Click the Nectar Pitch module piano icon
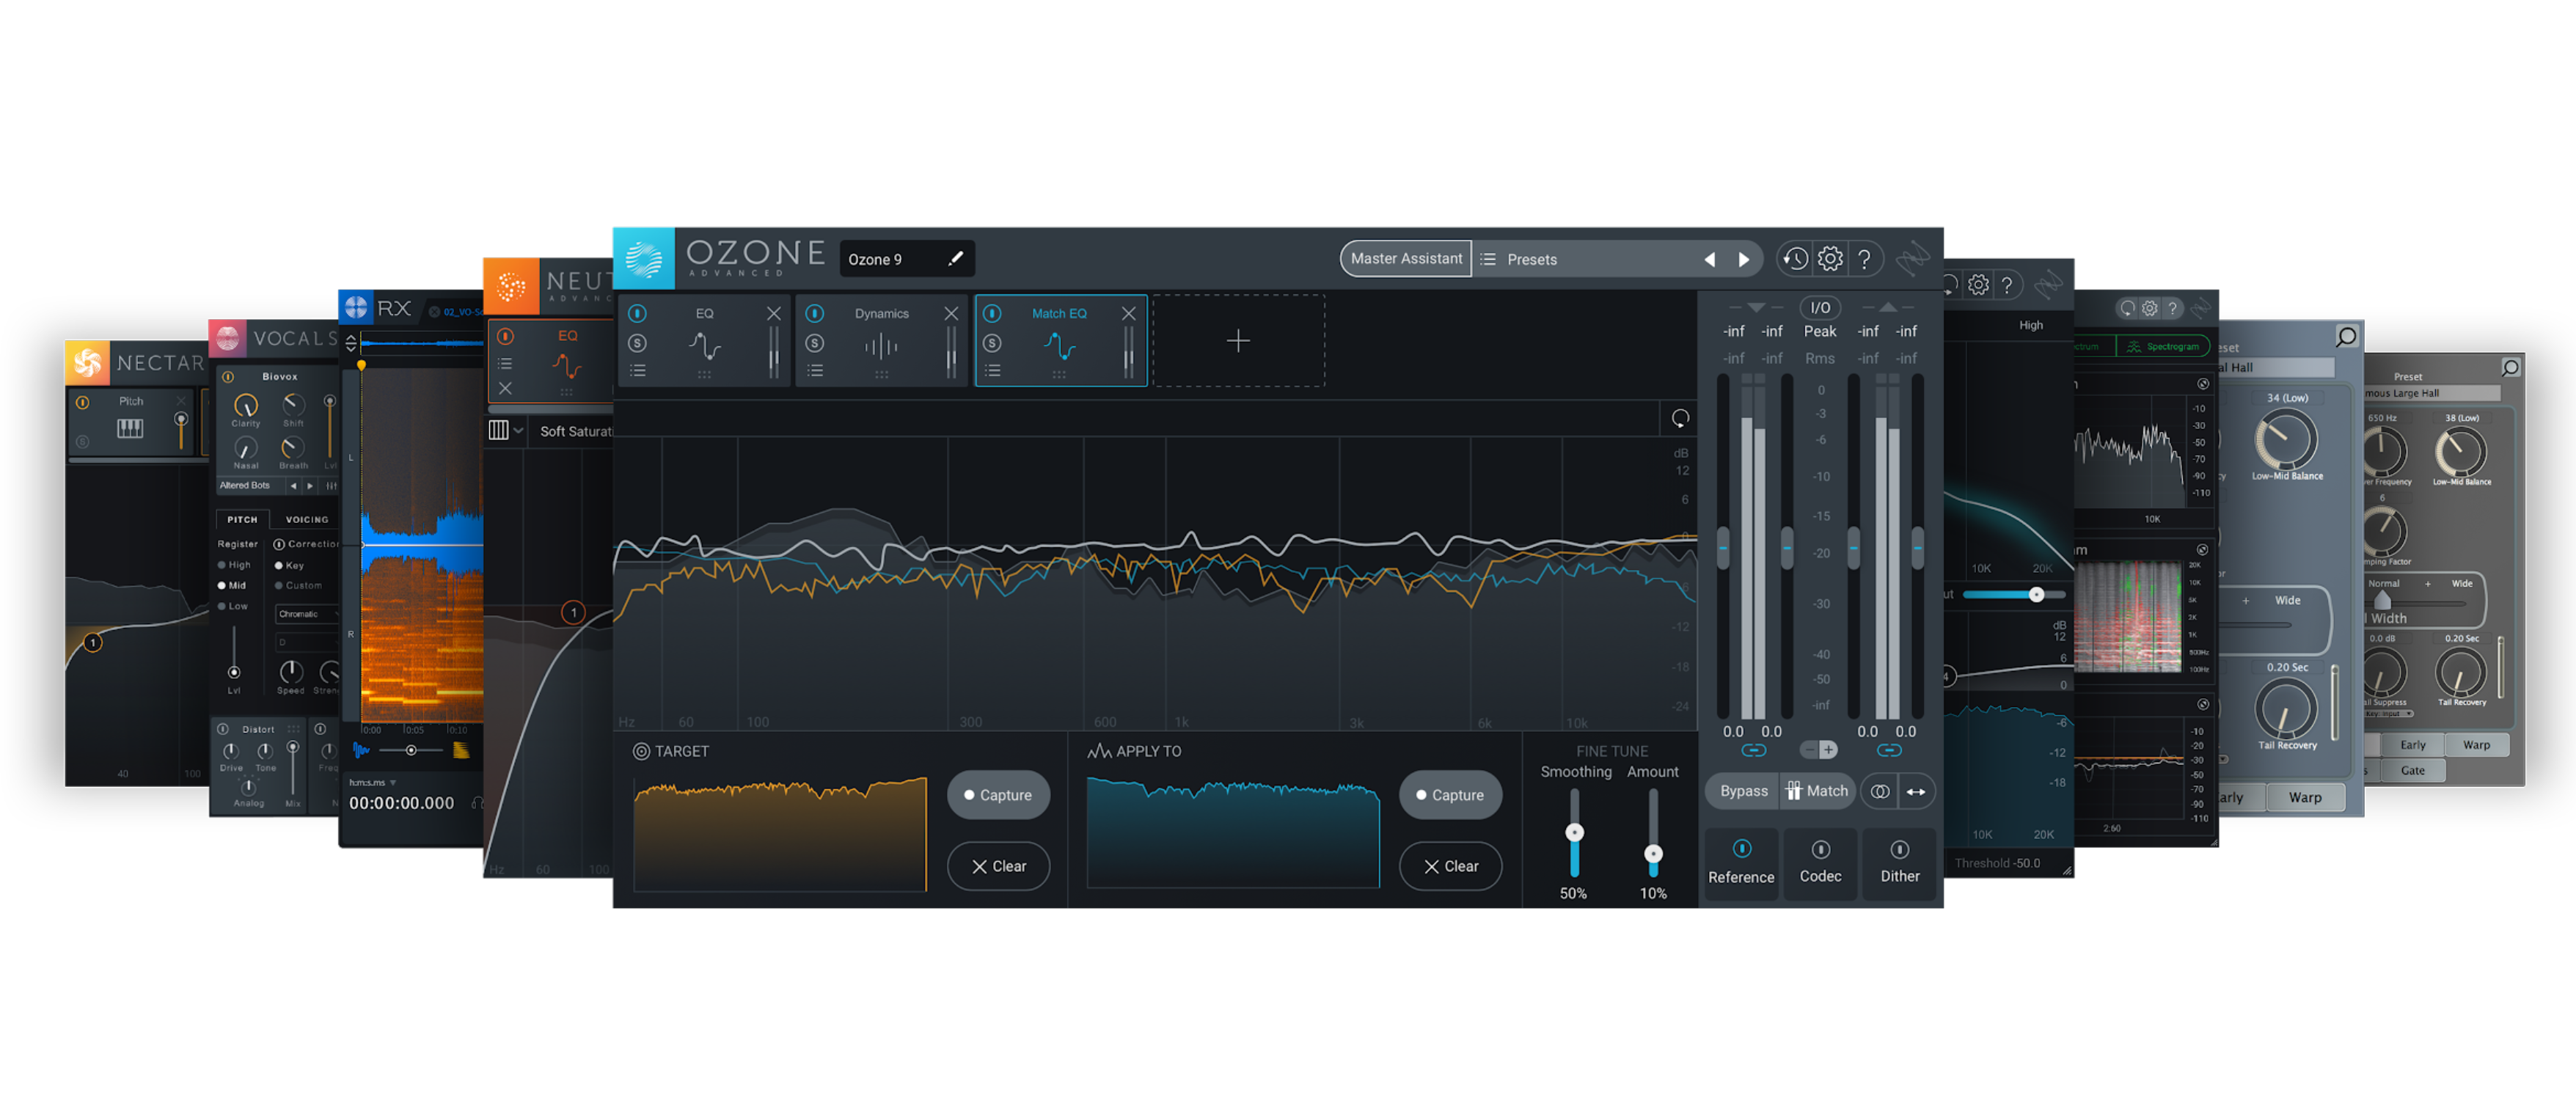This screenshot has height=1106, width=2576. point(130,428)
